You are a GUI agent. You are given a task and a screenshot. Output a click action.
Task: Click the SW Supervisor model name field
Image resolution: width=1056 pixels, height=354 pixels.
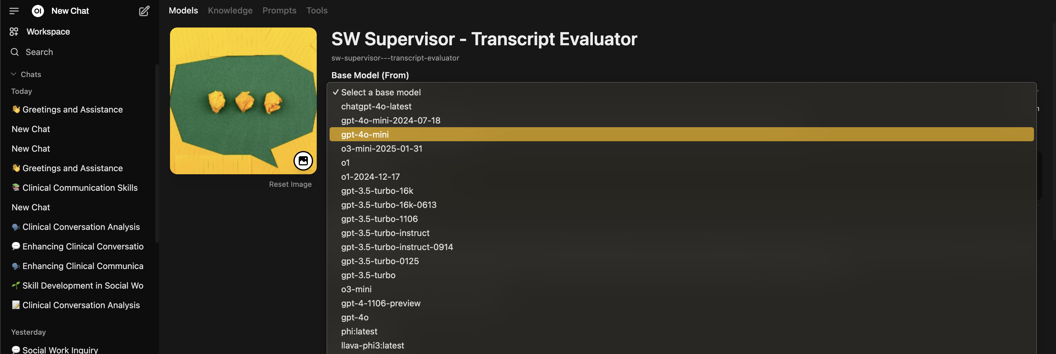(x=484, y=39)
